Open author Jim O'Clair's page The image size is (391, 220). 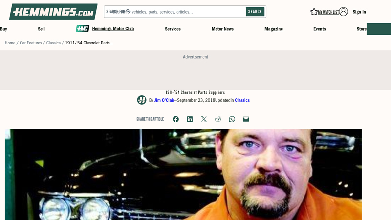[164, 100]
